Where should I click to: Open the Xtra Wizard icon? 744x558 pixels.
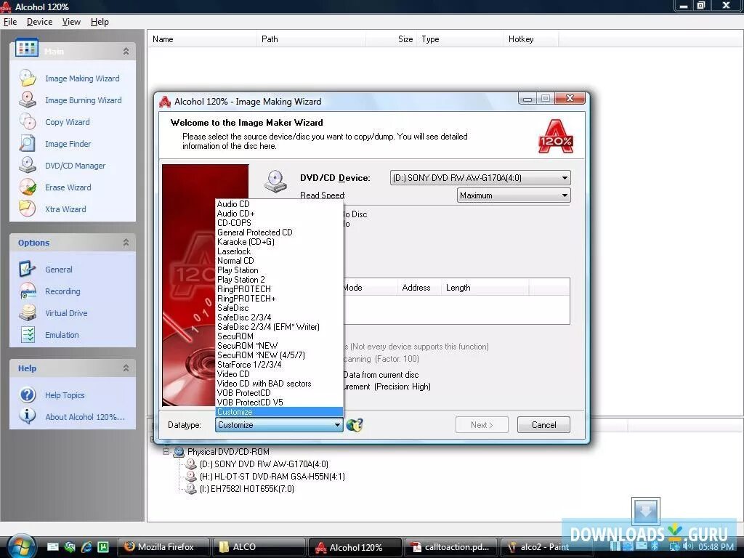point(28,209)
